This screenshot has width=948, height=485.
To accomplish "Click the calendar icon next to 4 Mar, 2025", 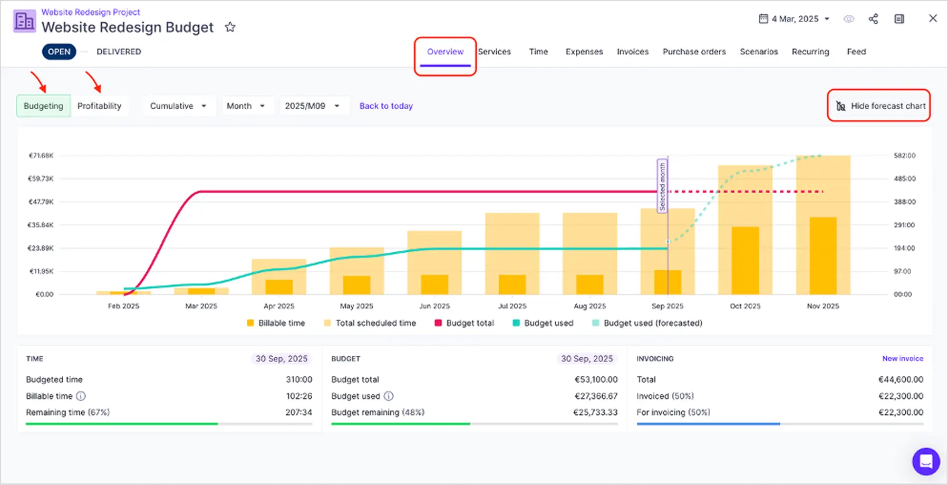I will pos(763,19).
